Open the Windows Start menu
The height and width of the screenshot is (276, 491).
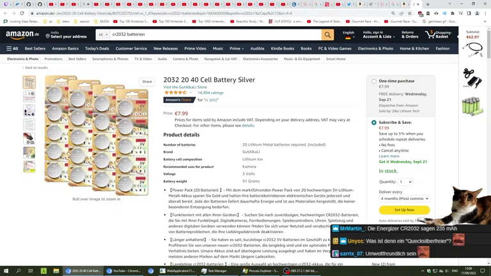[6, 271]
